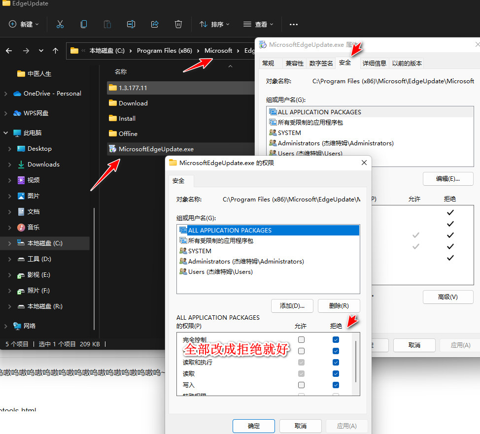Uncheck Deny for 读取和执行 permission
This screenshot has width=480, height=434.
(336, 363)
